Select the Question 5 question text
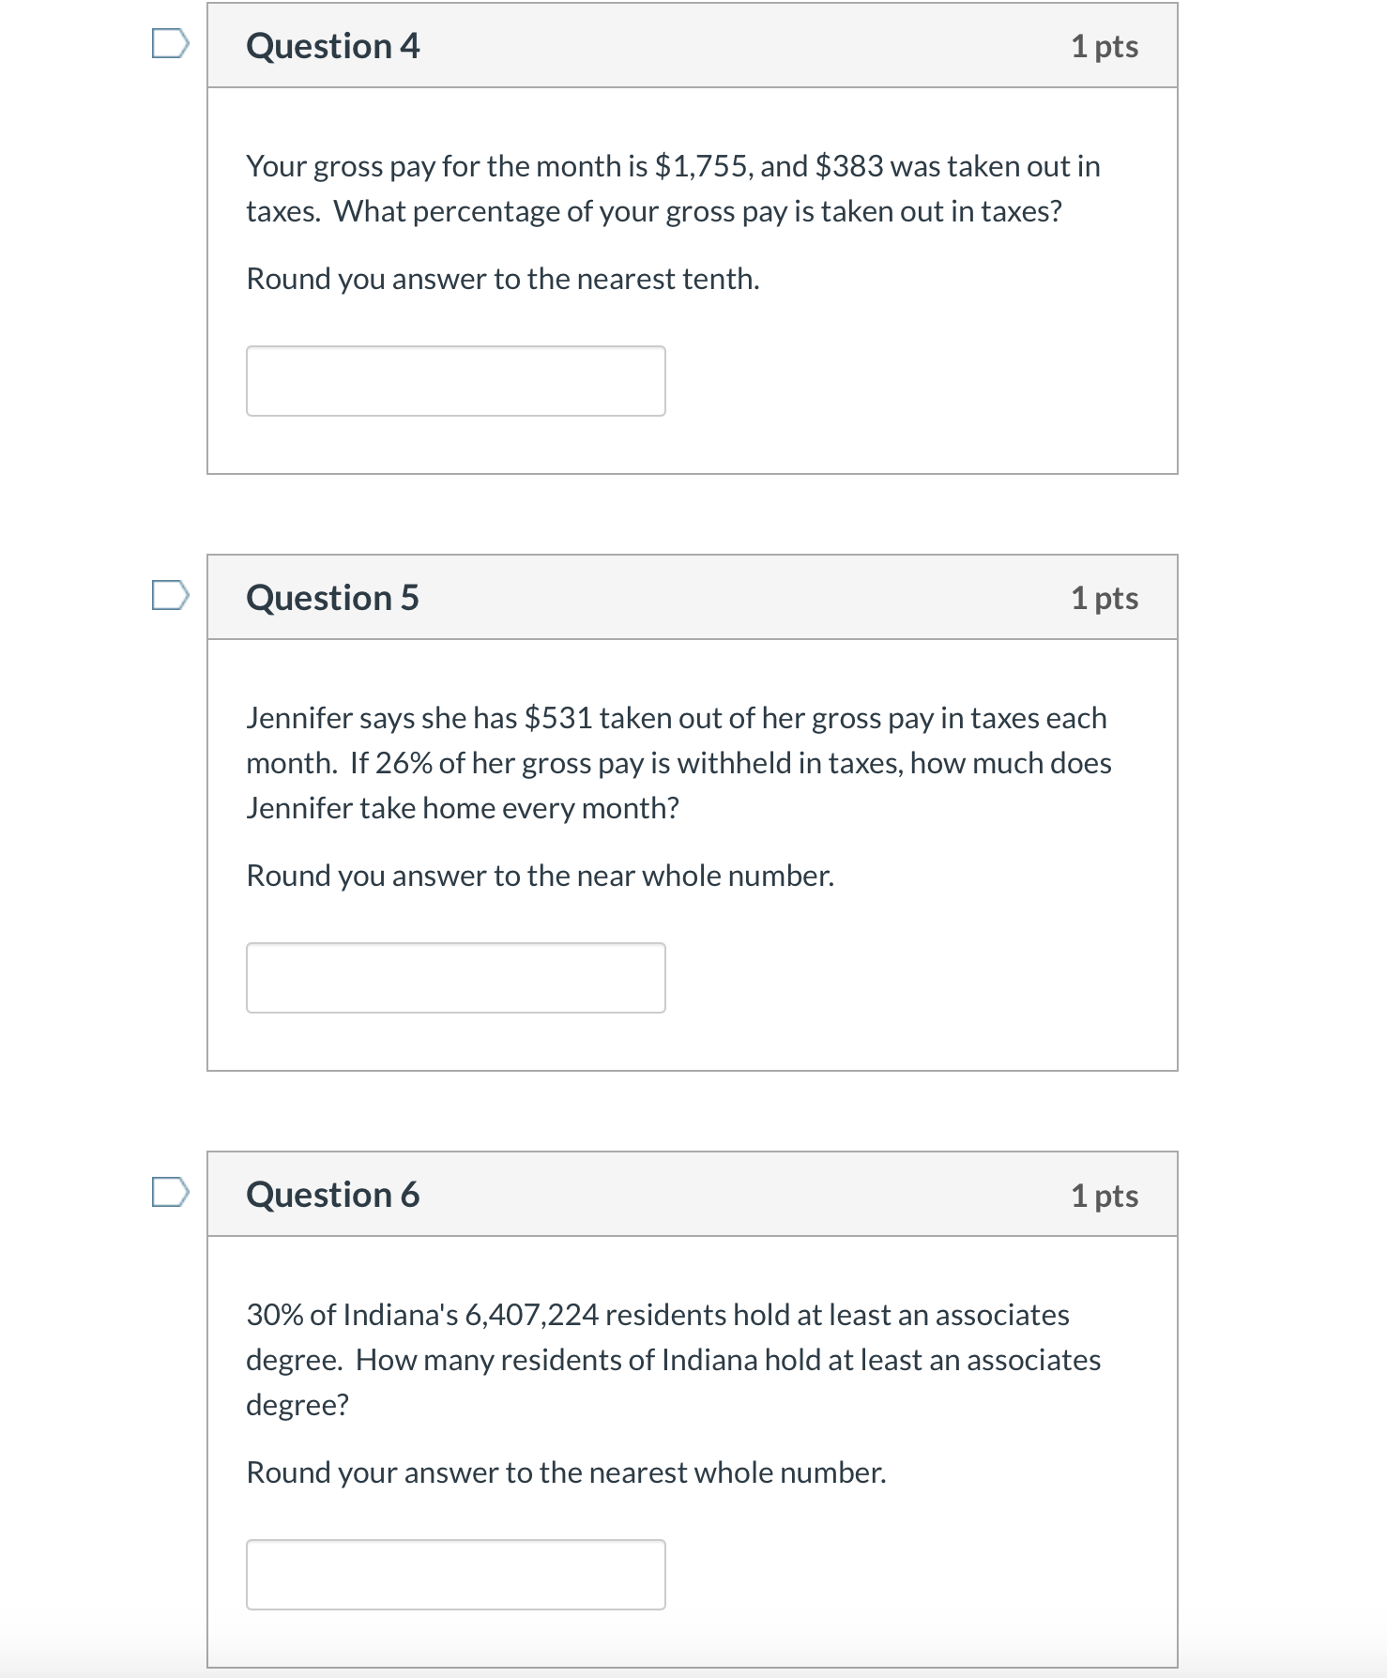The image size is (1387, 1678). click(678, 762)
